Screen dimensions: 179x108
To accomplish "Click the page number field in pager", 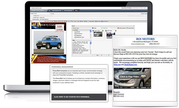I will click(100, 55).
